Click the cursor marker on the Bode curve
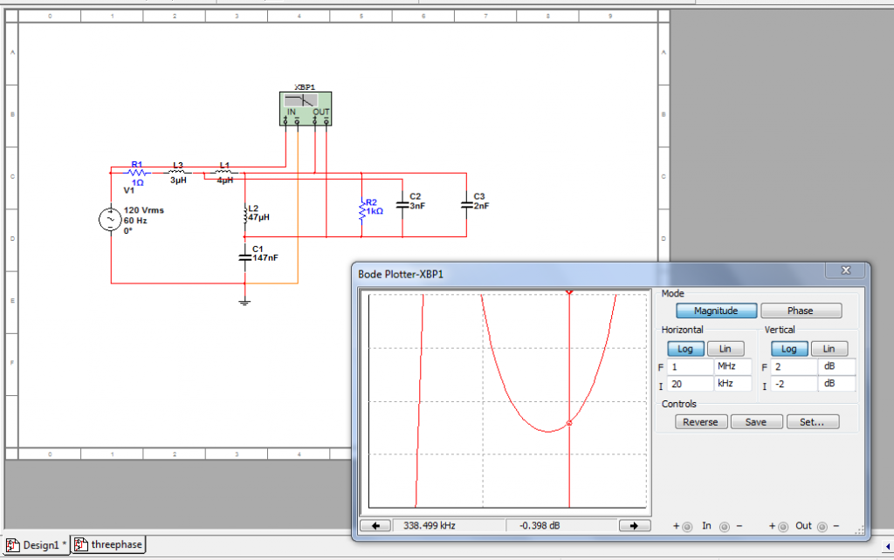 [x=569, y=423]
